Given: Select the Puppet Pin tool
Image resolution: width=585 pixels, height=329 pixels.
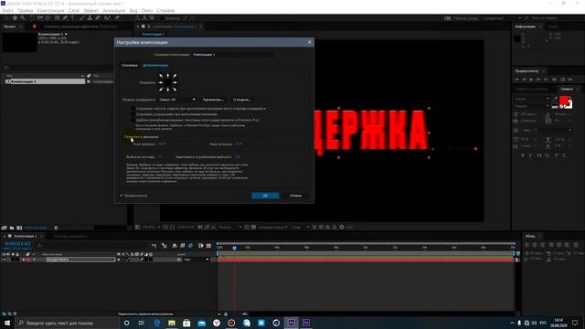Looking at the screenshot, I should point(117,18).
